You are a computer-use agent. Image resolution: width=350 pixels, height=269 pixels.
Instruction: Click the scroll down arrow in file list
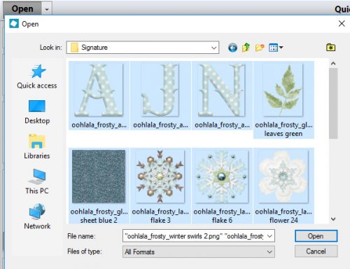coord(333,219)
